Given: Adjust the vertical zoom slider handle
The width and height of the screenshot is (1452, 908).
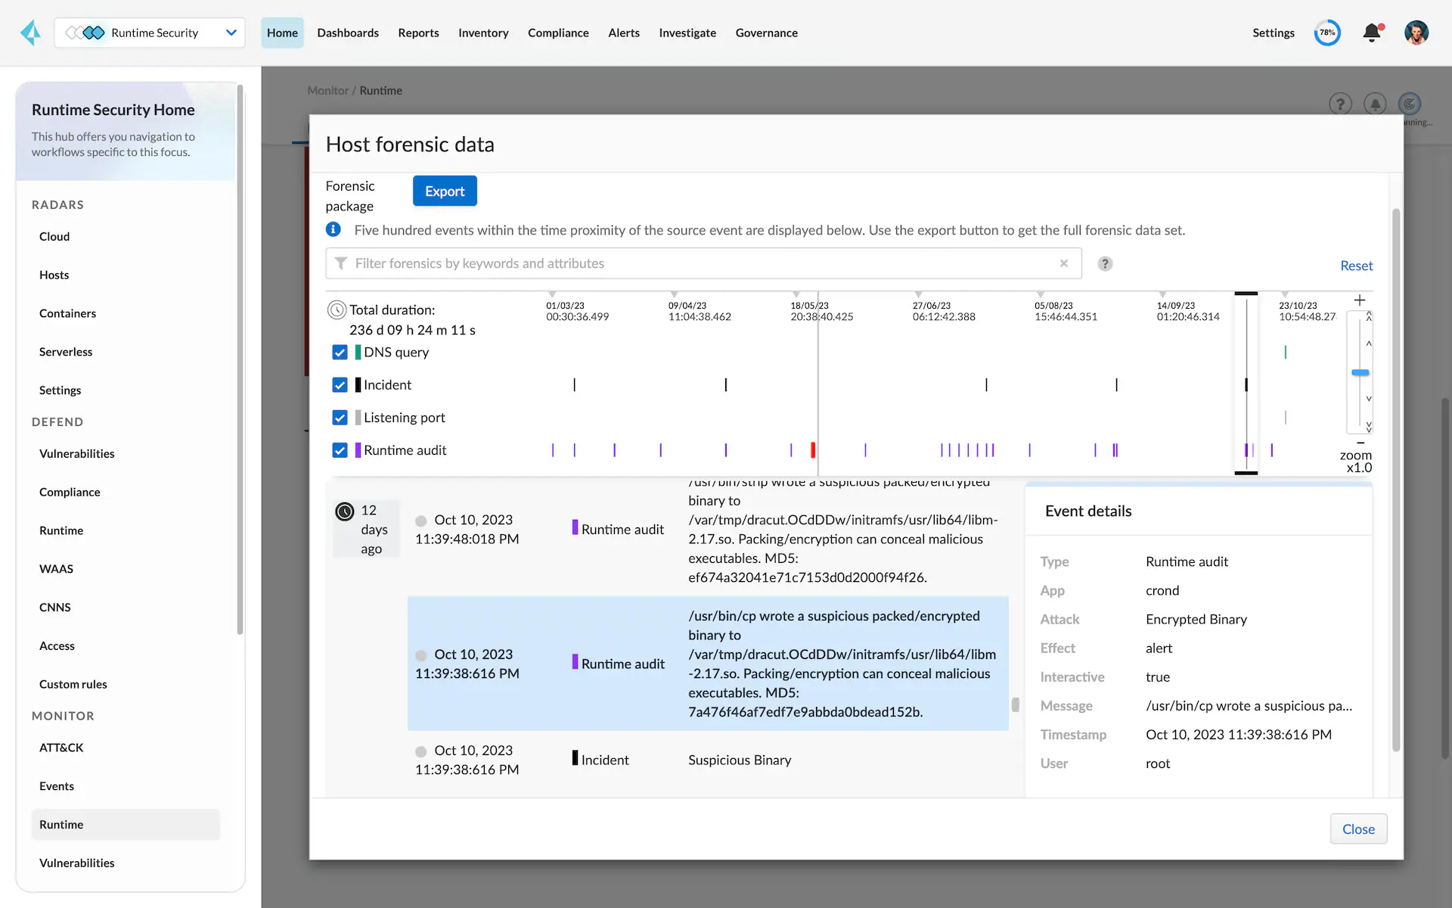Looking at the screenshot, I should point(1360,372).
